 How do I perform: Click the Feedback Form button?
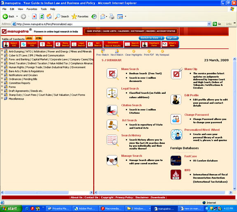[151, 44]
